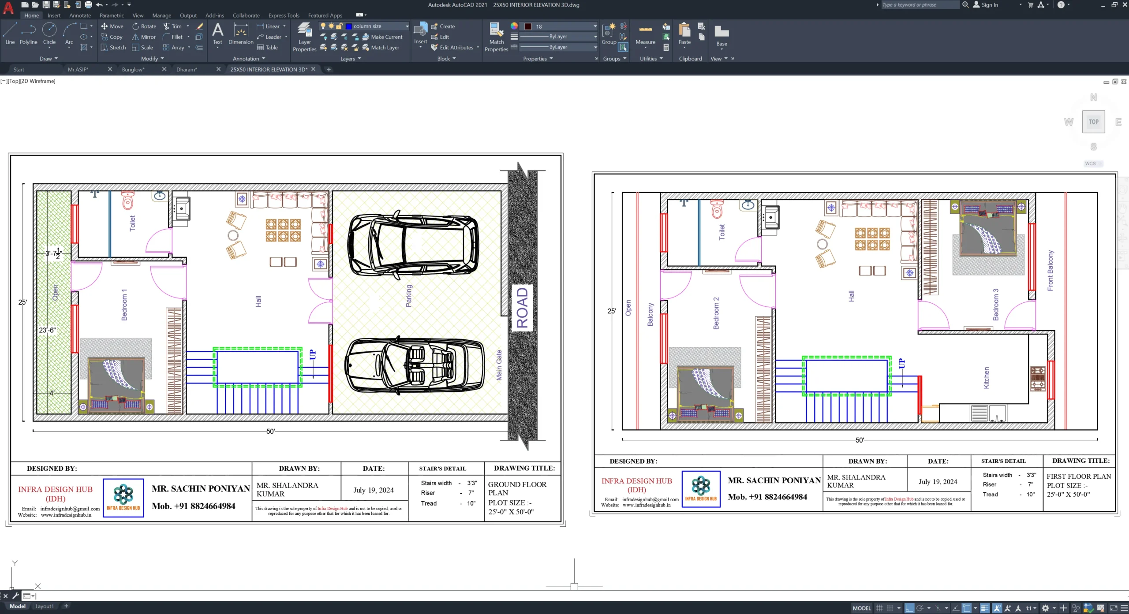Expand the Layers panel
The height and width of the screenshot is (614, 1129).
click(x=351, y=59)
